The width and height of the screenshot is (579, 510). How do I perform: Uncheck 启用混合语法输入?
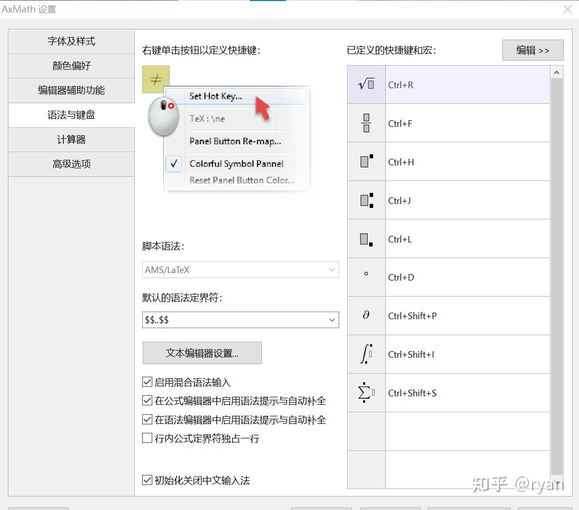pos(147,382)
